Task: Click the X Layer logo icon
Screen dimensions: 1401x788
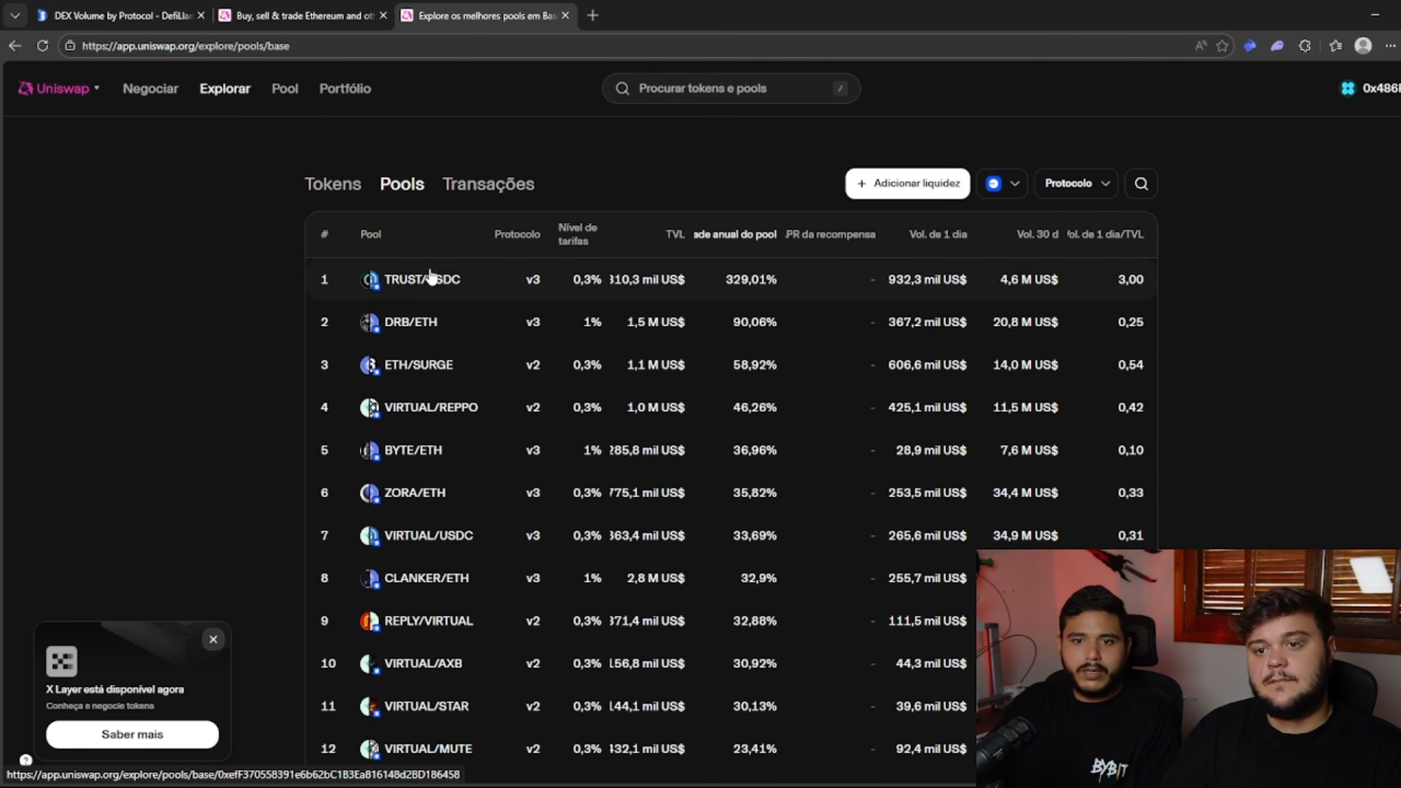Action: coord(62,661)
